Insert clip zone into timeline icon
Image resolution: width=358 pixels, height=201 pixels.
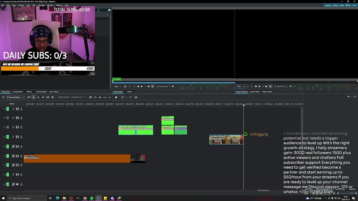95,97
